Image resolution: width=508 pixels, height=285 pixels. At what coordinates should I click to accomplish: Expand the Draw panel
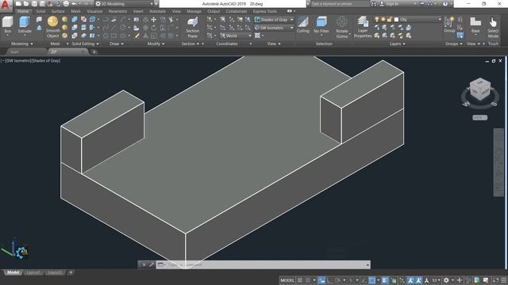click(117, 44)
